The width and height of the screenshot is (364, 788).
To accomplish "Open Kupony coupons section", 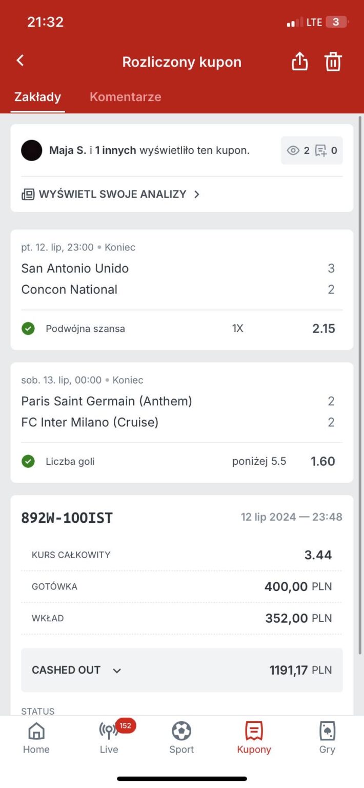I will [x=254, y=738].
